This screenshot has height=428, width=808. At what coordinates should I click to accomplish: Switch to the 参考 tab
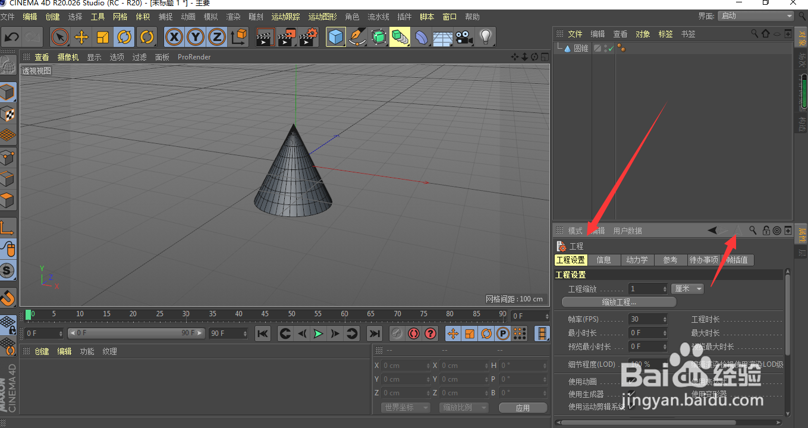coord(670,260)
